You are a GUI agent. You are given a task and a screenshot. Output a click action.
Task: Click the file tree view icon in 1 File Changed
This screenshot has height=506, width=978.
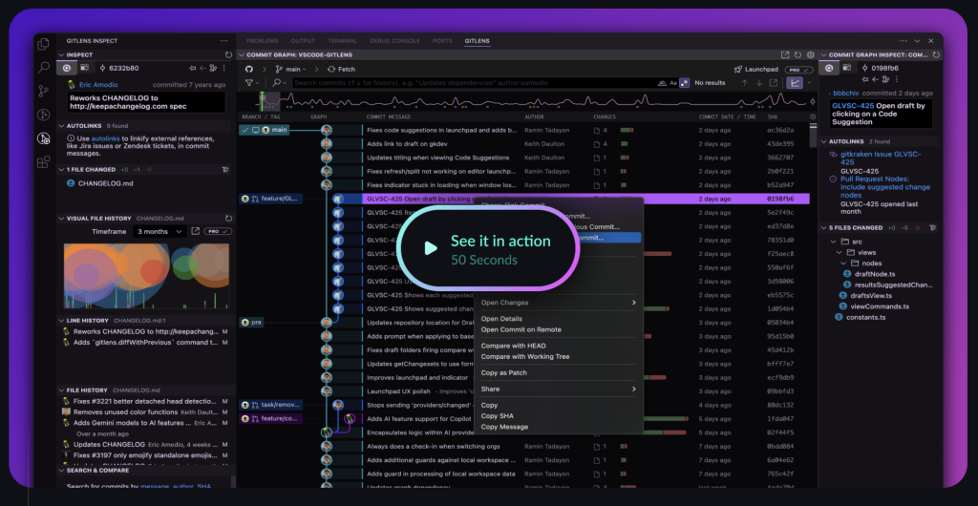(225, 170)
